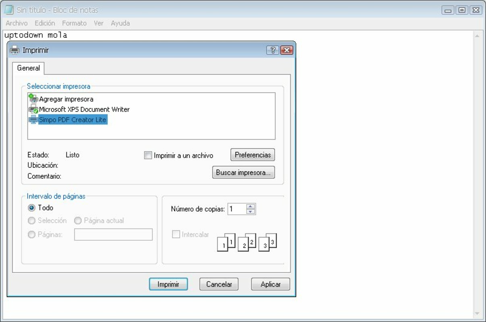Maximize the Bloc de notas window

[x=462, y=10]
